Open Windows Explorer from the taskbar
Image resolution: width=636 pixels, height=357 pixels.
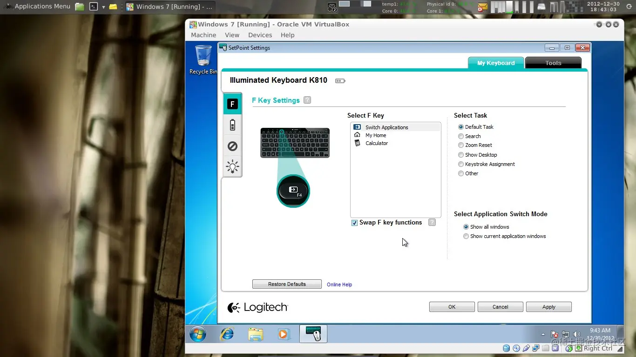(256, 334)
